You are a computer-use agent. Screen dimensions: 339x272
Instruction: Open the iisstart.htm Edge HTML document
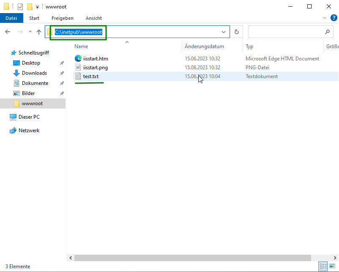pos(92,58)
